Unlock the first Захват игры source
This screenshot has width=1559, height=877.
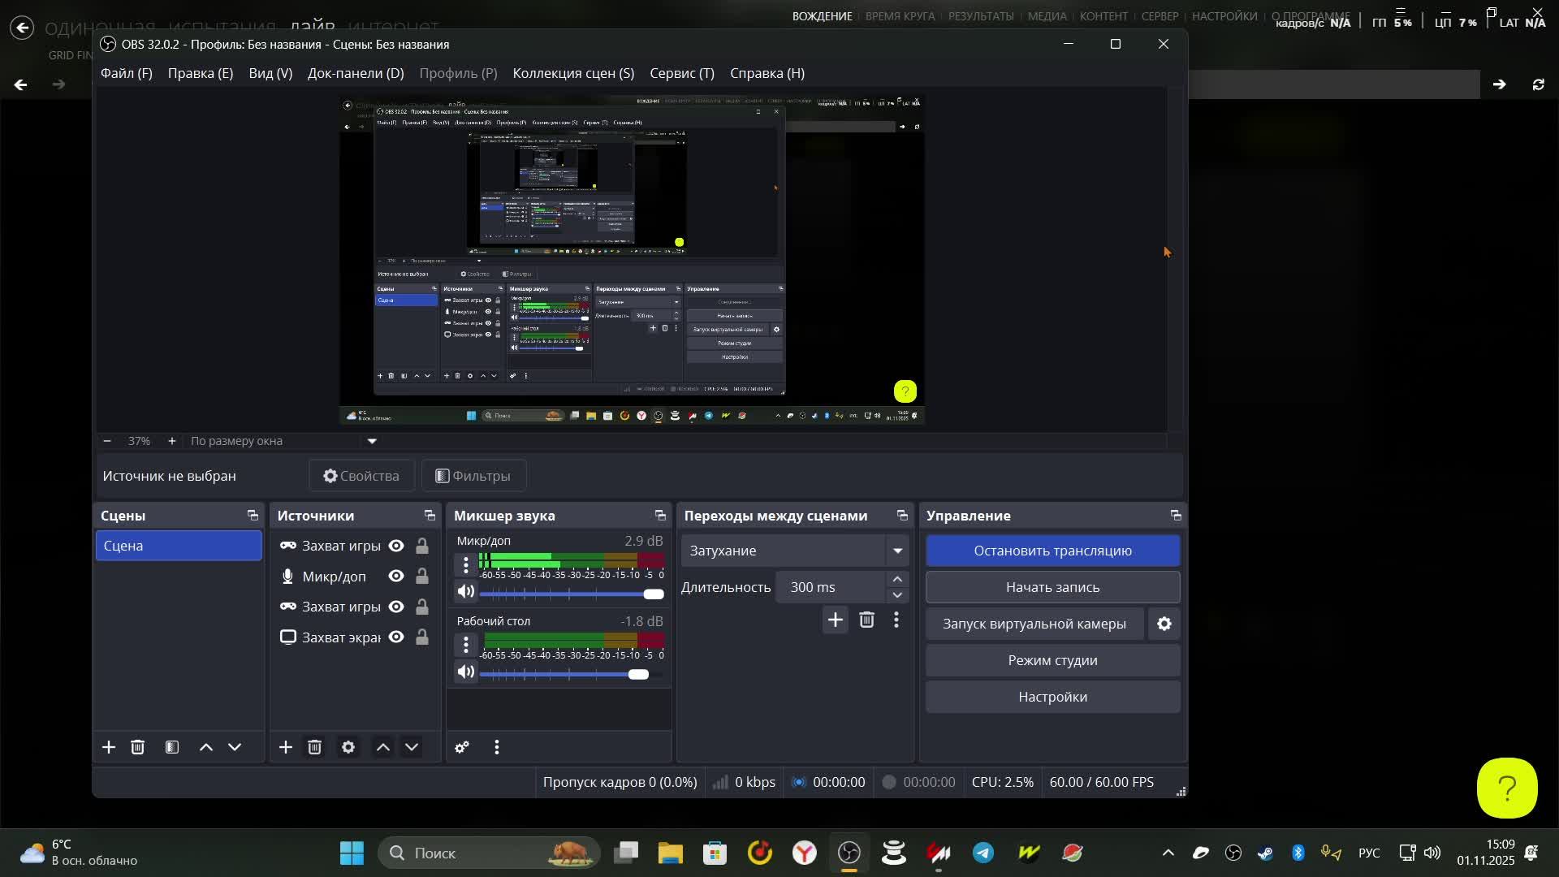(x=422, y=546)
